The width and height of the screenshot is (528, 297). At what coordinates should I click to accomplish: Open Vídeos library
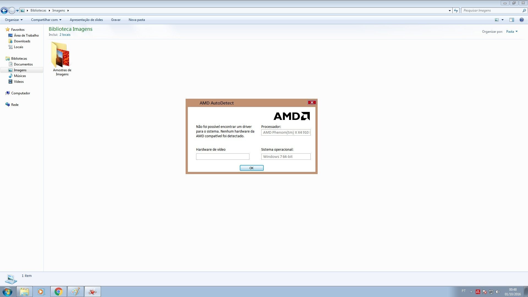(19, 82)
